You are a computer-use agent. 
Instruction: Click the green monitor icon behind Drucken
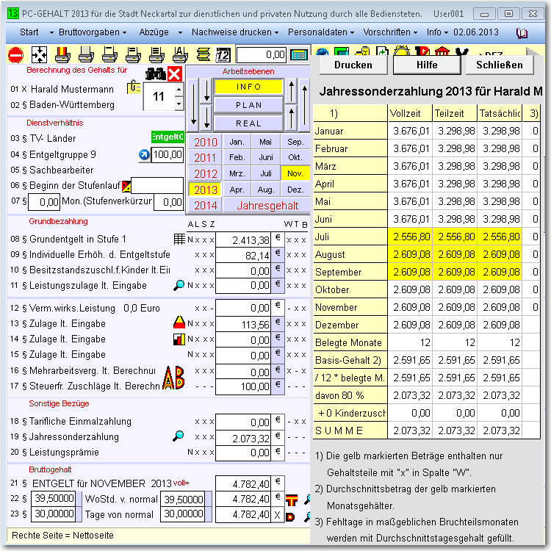click(x=342, y=51)
